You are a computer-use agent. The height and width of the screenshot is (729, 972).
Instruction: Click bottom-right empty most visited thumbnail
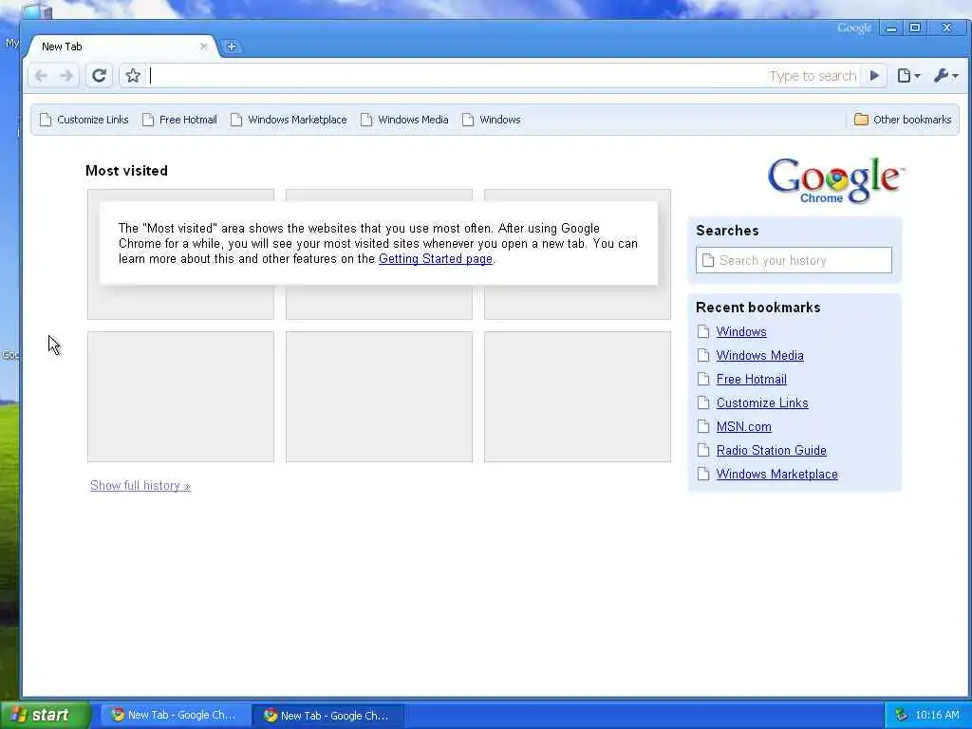[577, 397]
